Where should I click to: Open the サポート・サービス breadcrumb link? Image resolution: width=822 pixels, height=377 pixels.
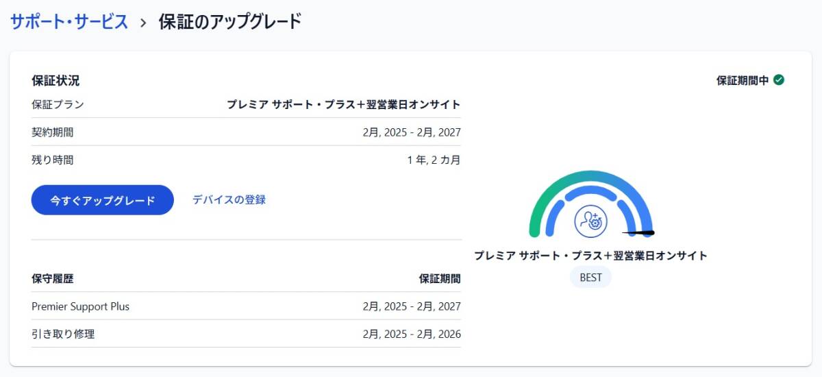click(69, 21)
